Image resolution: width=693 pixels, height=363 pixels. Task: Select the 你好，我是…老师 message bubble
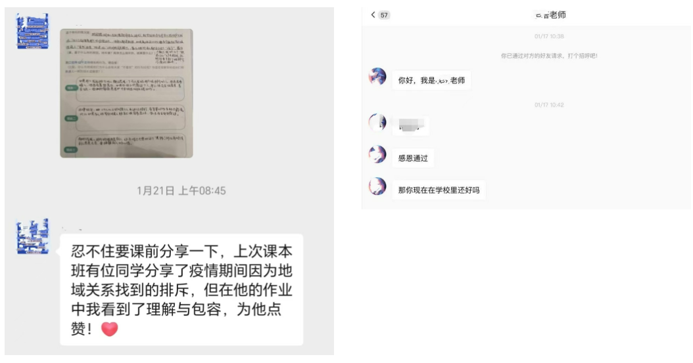[431, 80]
